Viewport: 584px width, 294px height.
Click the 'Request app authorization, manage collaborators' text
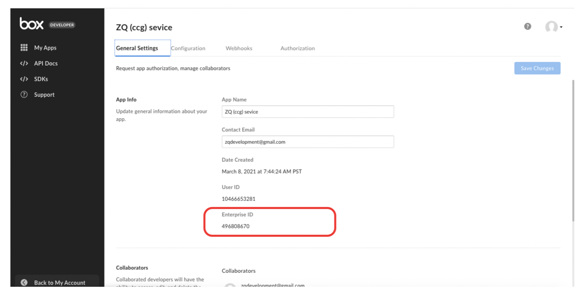pos(173,69)
